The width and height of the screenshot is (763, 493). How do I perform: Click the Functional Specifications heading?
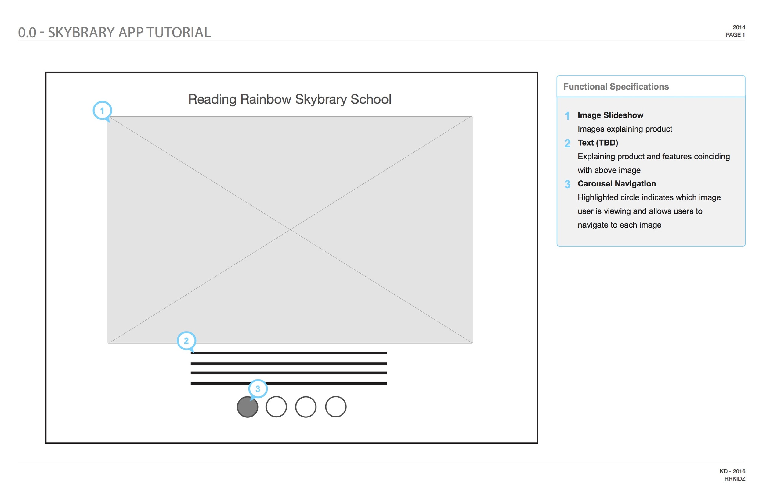(x=616, y=87)
